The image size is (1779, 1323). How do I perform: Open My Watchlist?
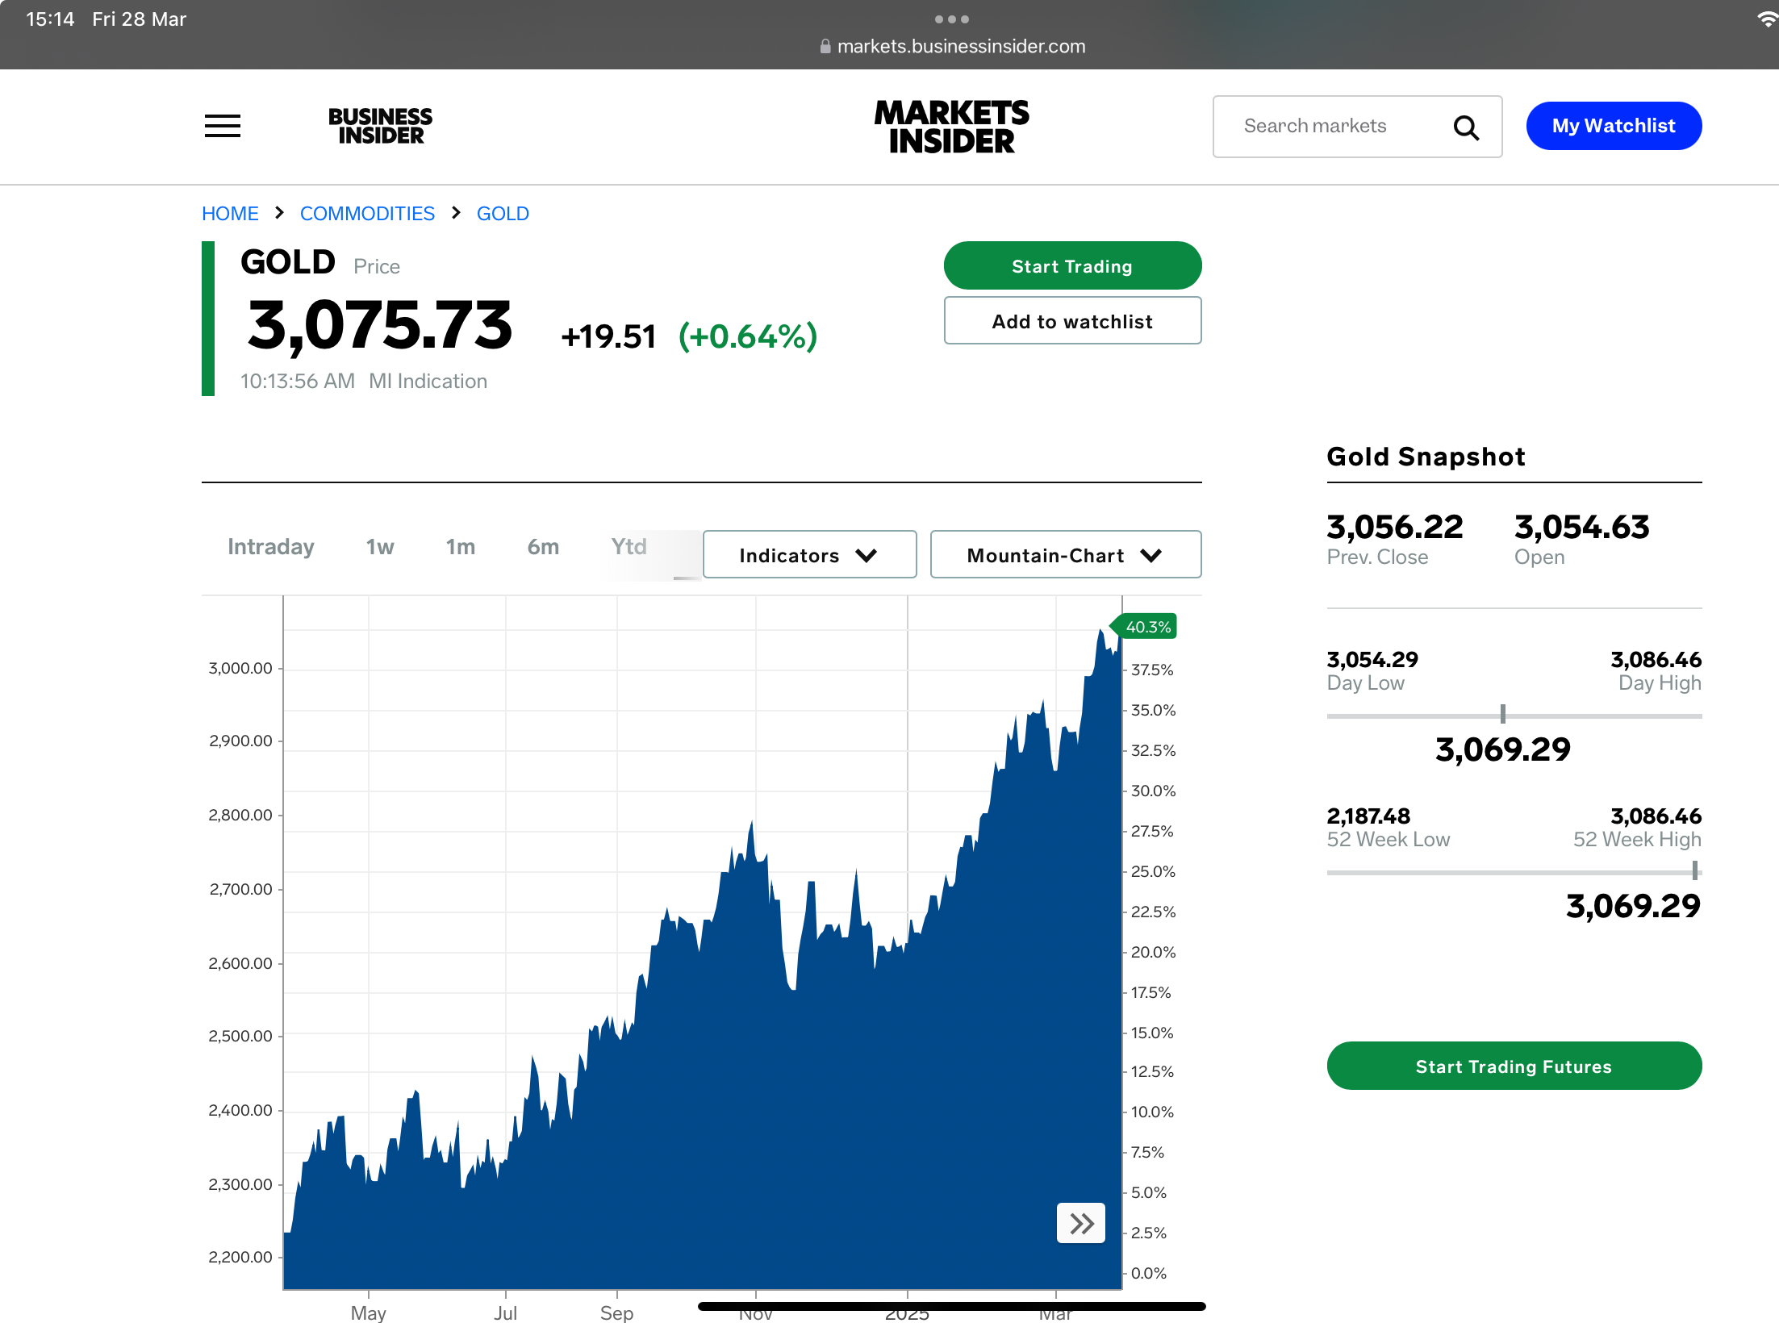pos(1614,126)
